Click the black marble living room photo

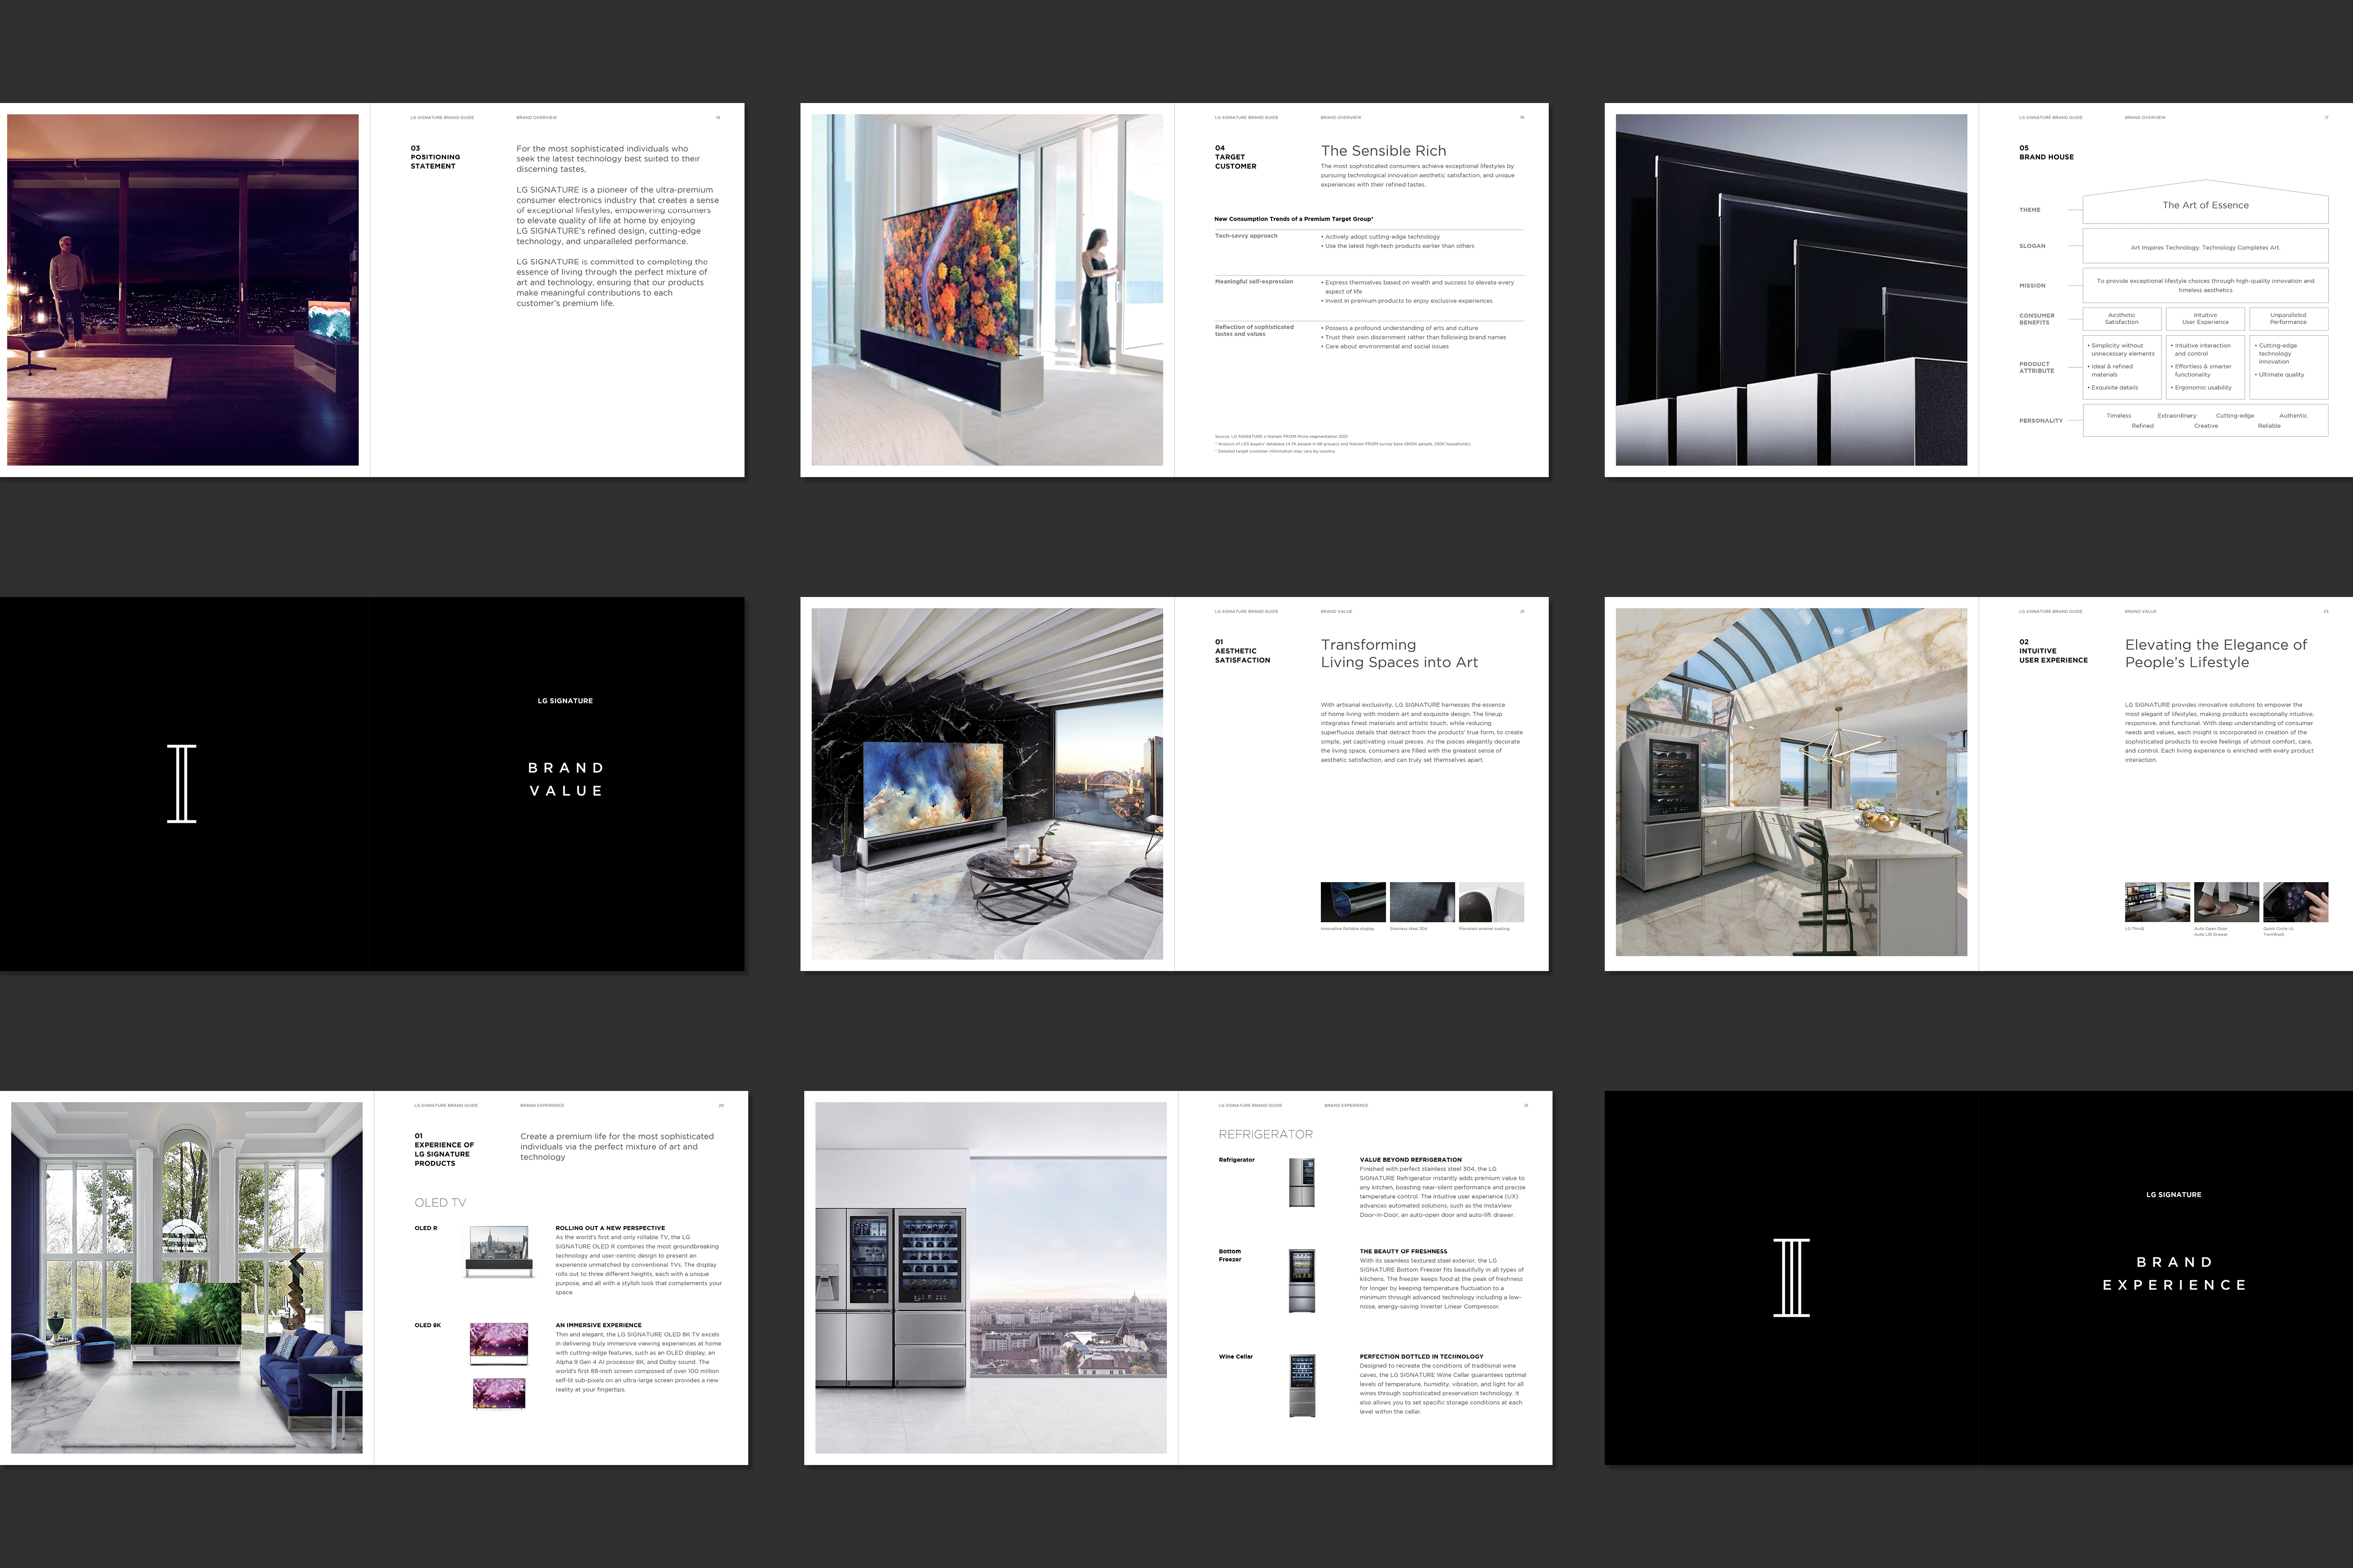(x=987, y=784)
